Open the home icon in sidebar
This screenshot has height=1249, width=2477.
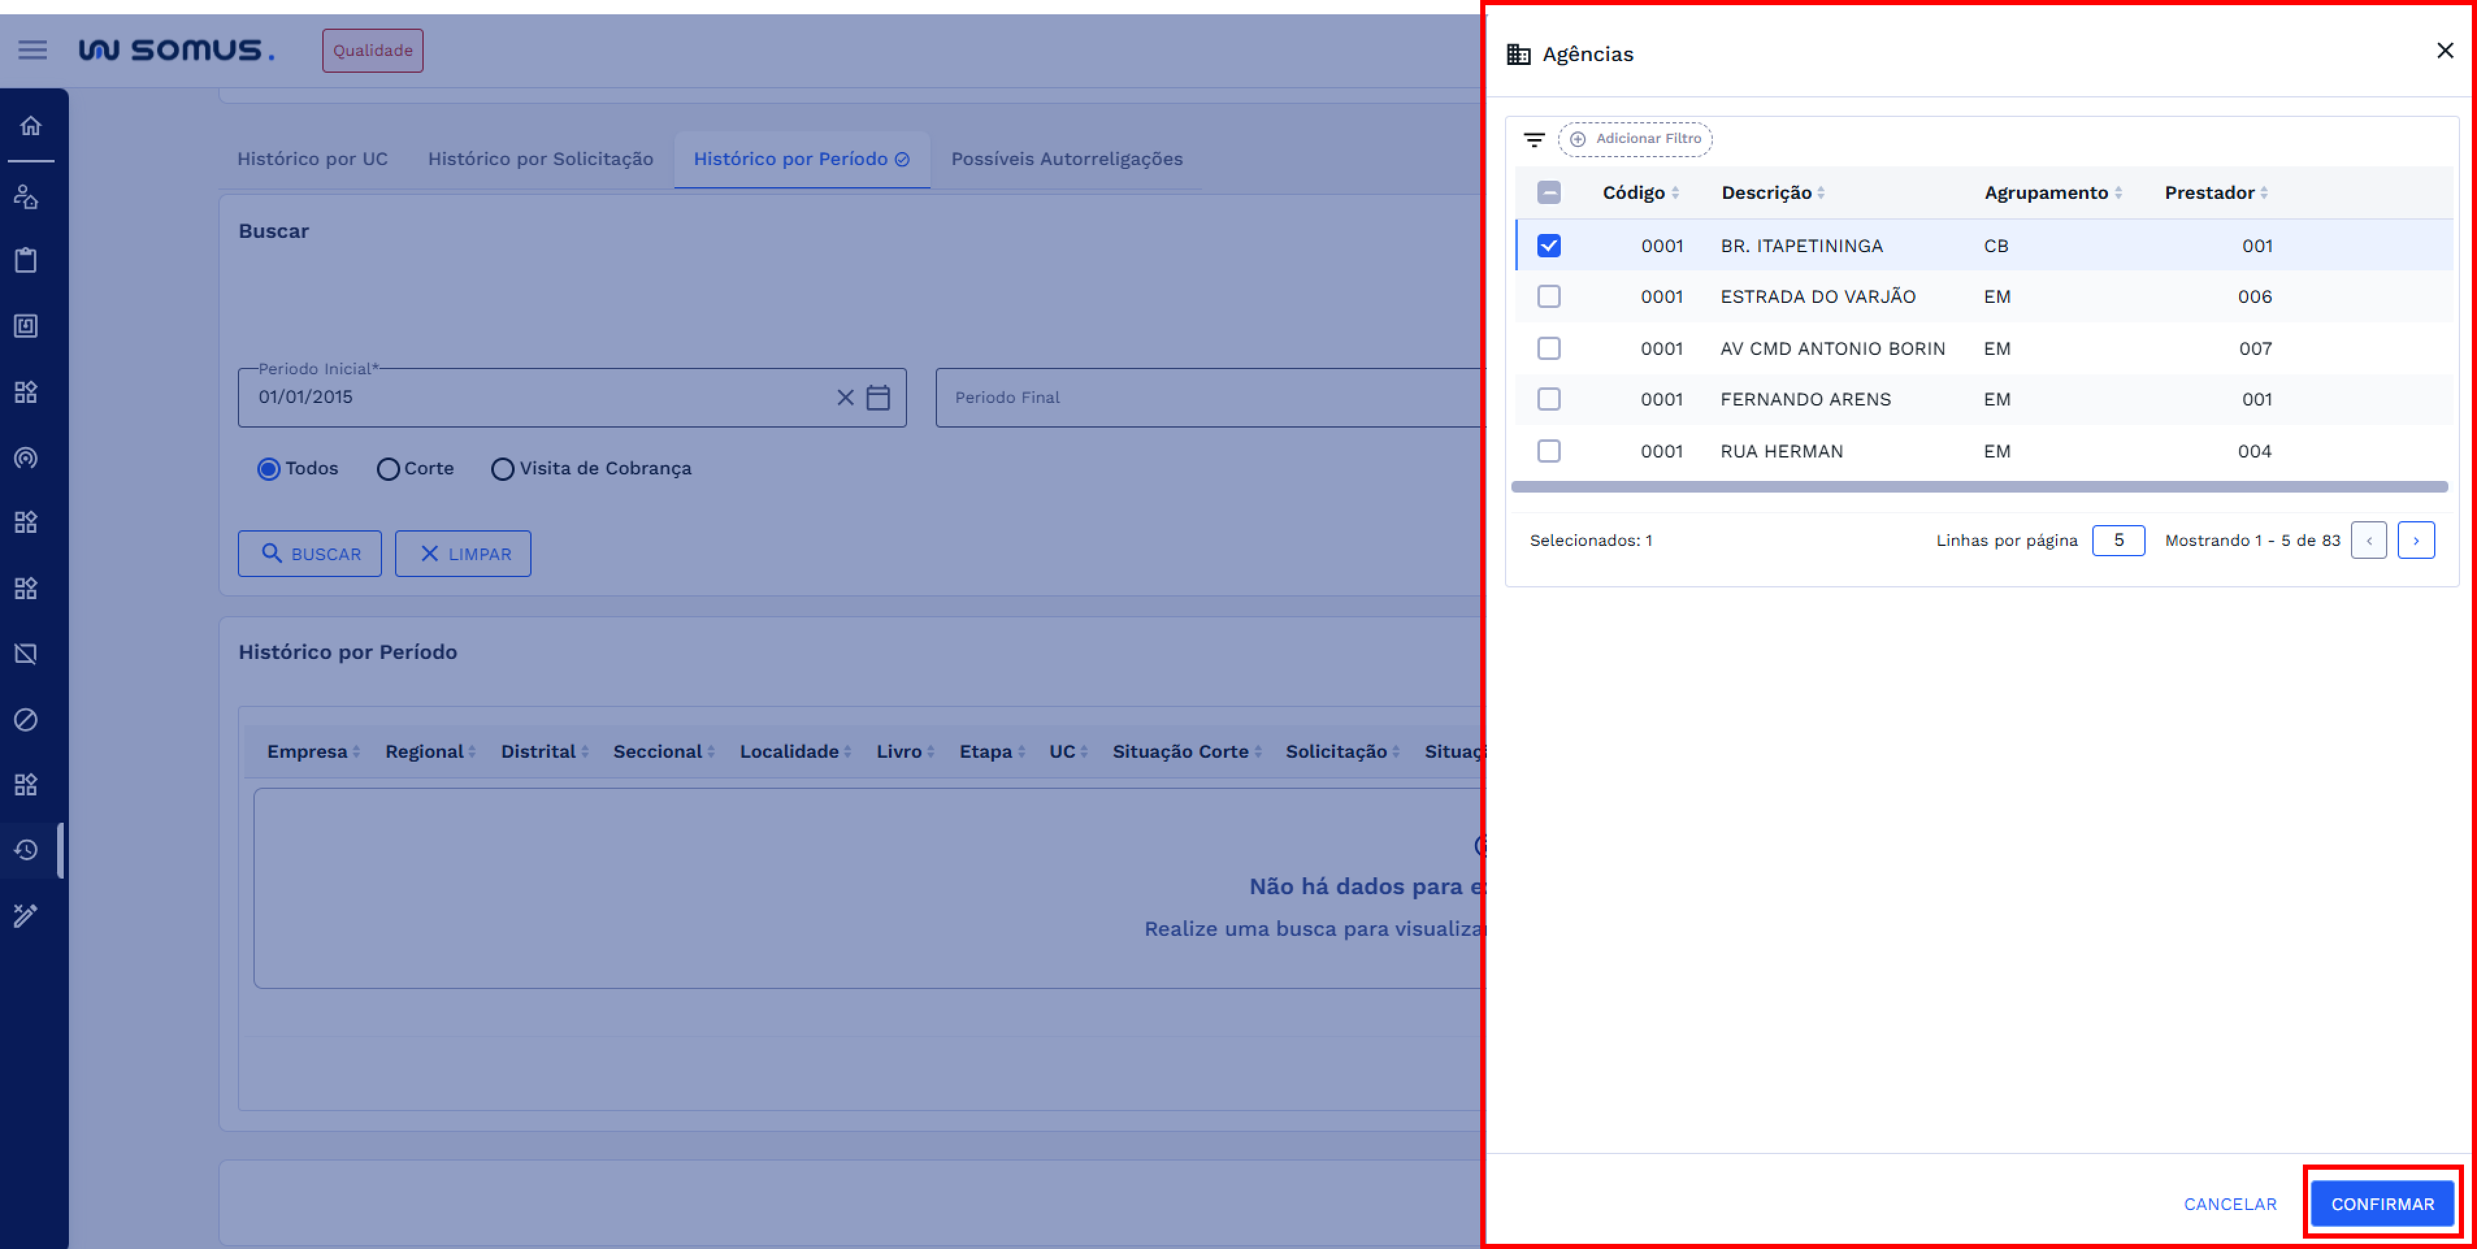(31, 126)
